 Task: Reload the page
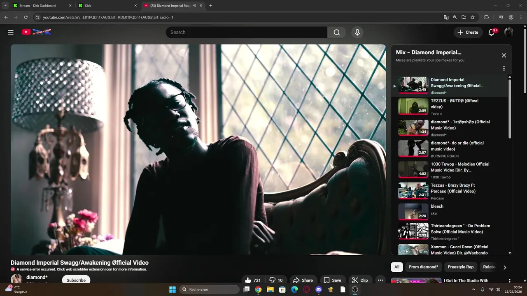[26, 17]
